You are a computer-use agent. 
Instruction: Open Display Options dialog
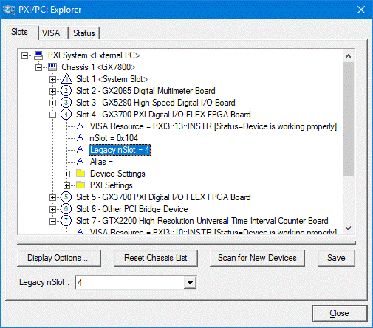click(x=59, y=258)
